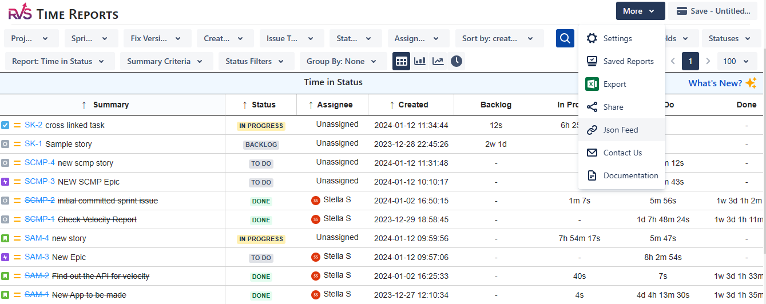Viewport: 766px width, 304px height.
Task: Switch to bar chart view icon
Action: 420,61
